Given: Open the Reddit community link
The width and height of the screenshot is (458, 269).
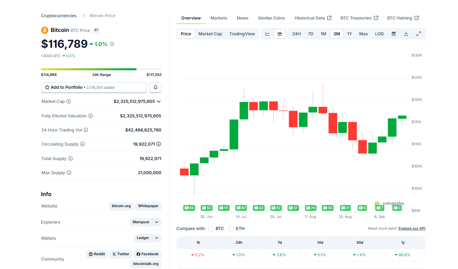Looking at the screenshot, I should coord(97,254).
